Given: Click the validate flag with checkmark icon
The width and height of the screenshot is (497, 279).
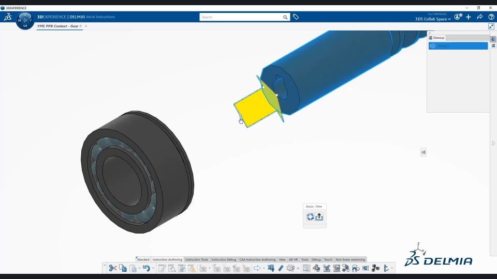Looking at the screenshot, I should pos(386,269).
